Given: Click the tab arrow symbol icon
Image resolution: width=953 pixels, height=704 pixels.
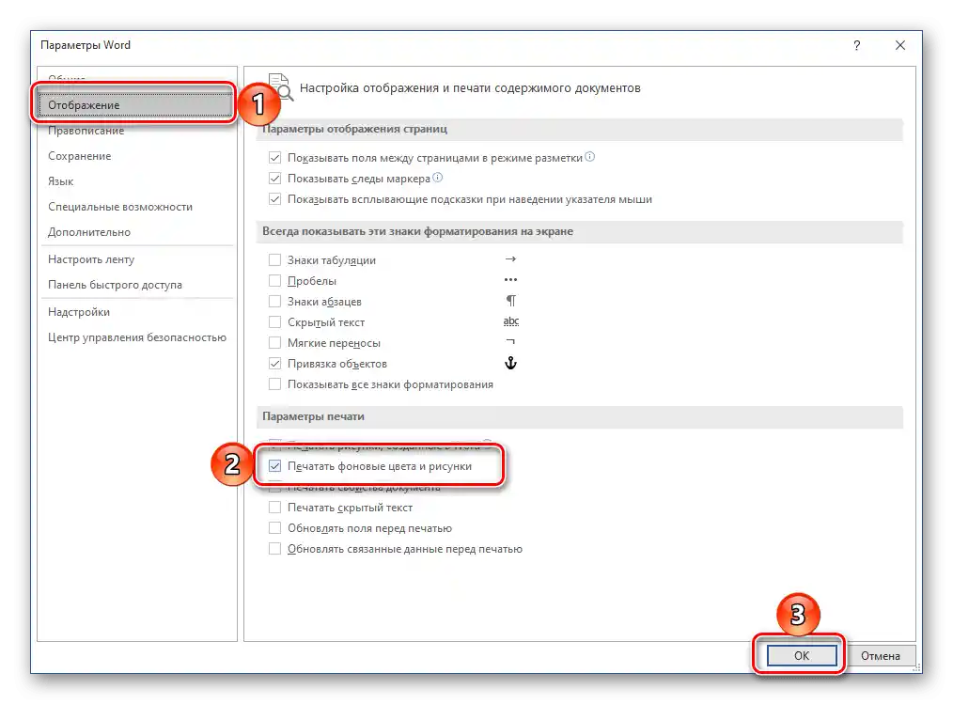Looking at the screenshot, I should 510,259.
